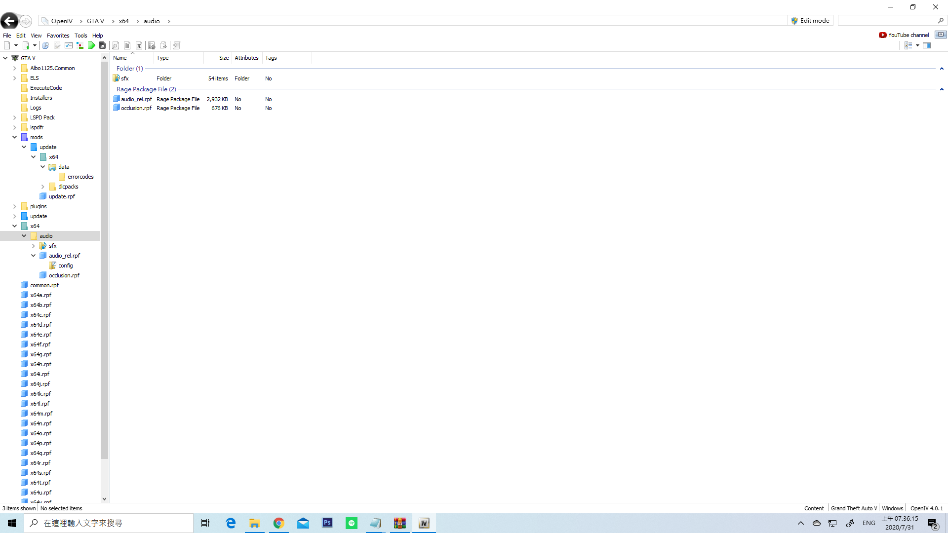Collapse the mods folder in tree
This screenshot has width=948, height=533.
coord(15,137)
